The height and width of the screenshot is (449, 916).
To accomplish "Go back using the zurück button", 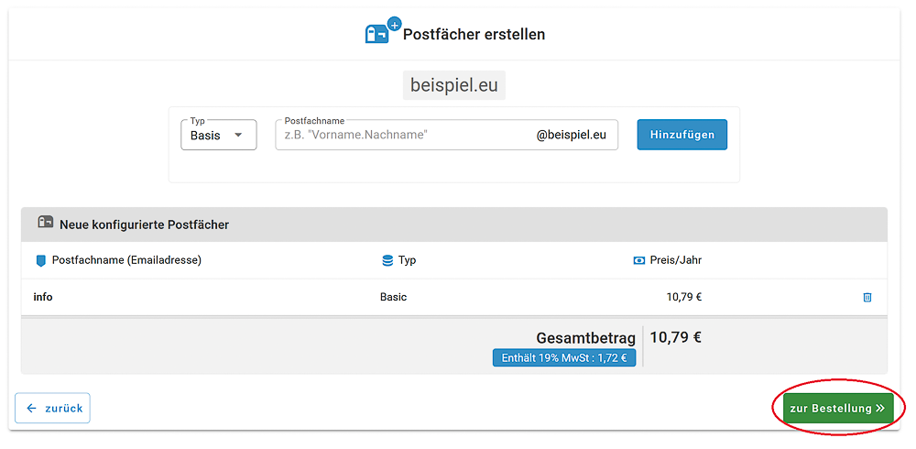I will coord(52,408).
